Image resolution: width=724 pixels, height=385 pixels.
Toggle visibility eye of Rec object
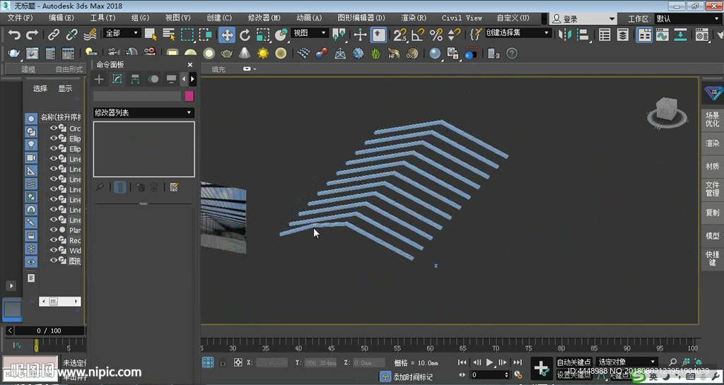(54, 239)
